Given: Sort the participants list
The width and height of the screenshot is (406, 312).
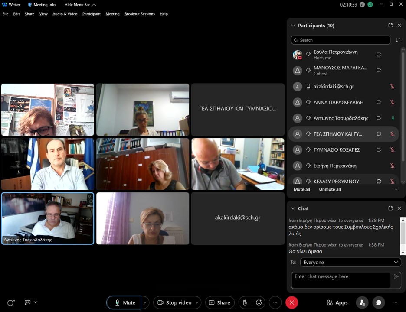Looking at the screenshot, I should (x=398, y=40).
